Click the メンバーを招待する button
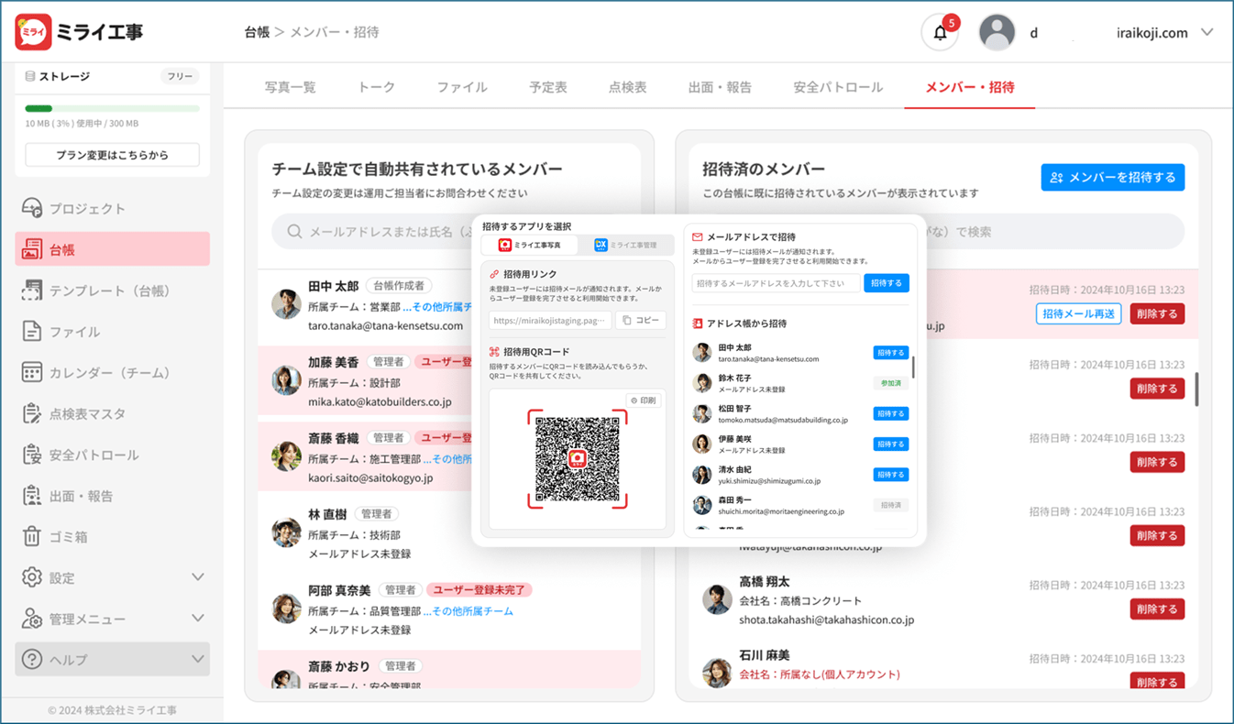Image resolution: width=1234 pixels, height=724 pixels. [1113, 178]
